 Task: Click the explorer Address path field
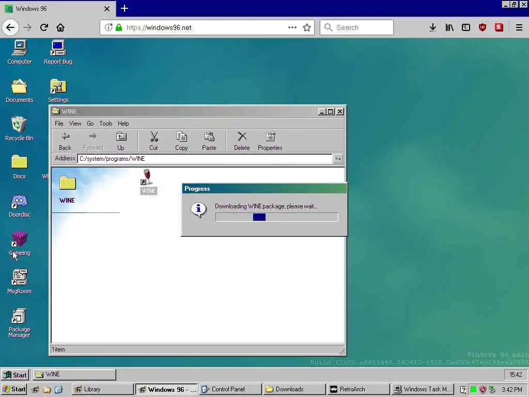[205, 159]
